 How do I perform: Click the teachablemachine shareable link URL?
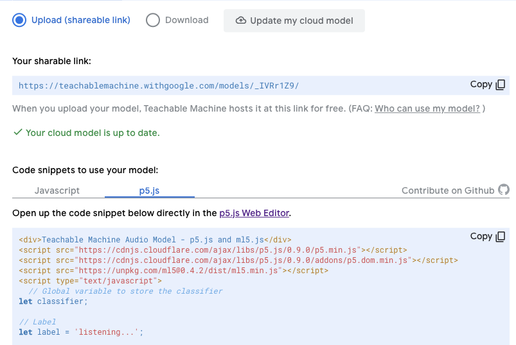(x=159, y=86)
